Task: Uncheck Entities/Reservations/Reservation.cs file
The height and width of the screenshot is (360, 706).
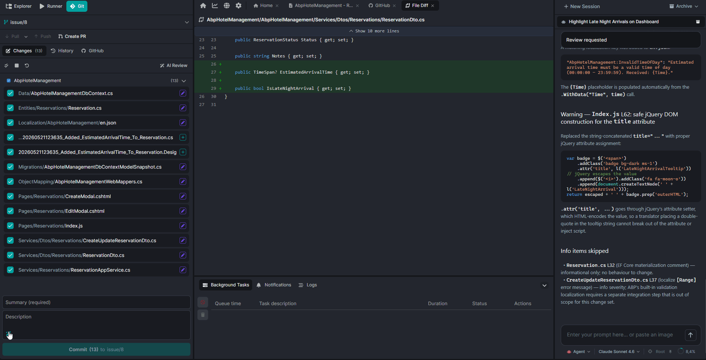Action: pyautogui.click(x=10, y=108)
